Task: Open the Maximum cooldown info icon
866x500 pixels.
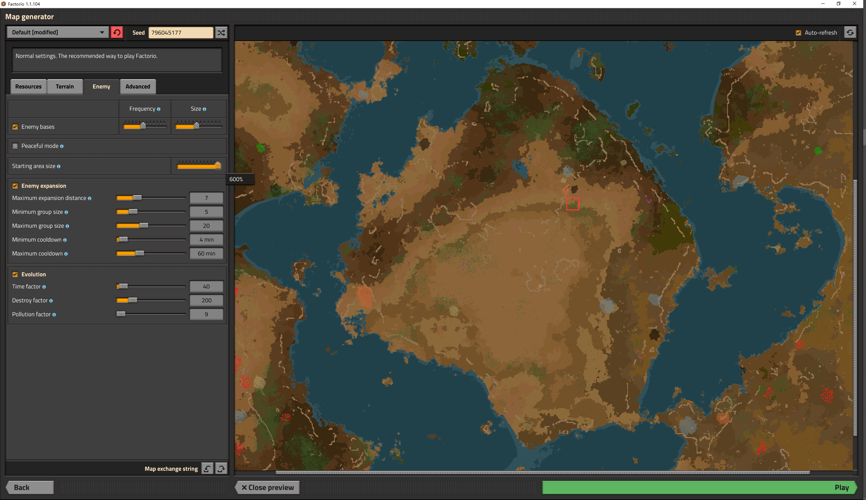Action: pyautogui.click(x=66, y=254)
